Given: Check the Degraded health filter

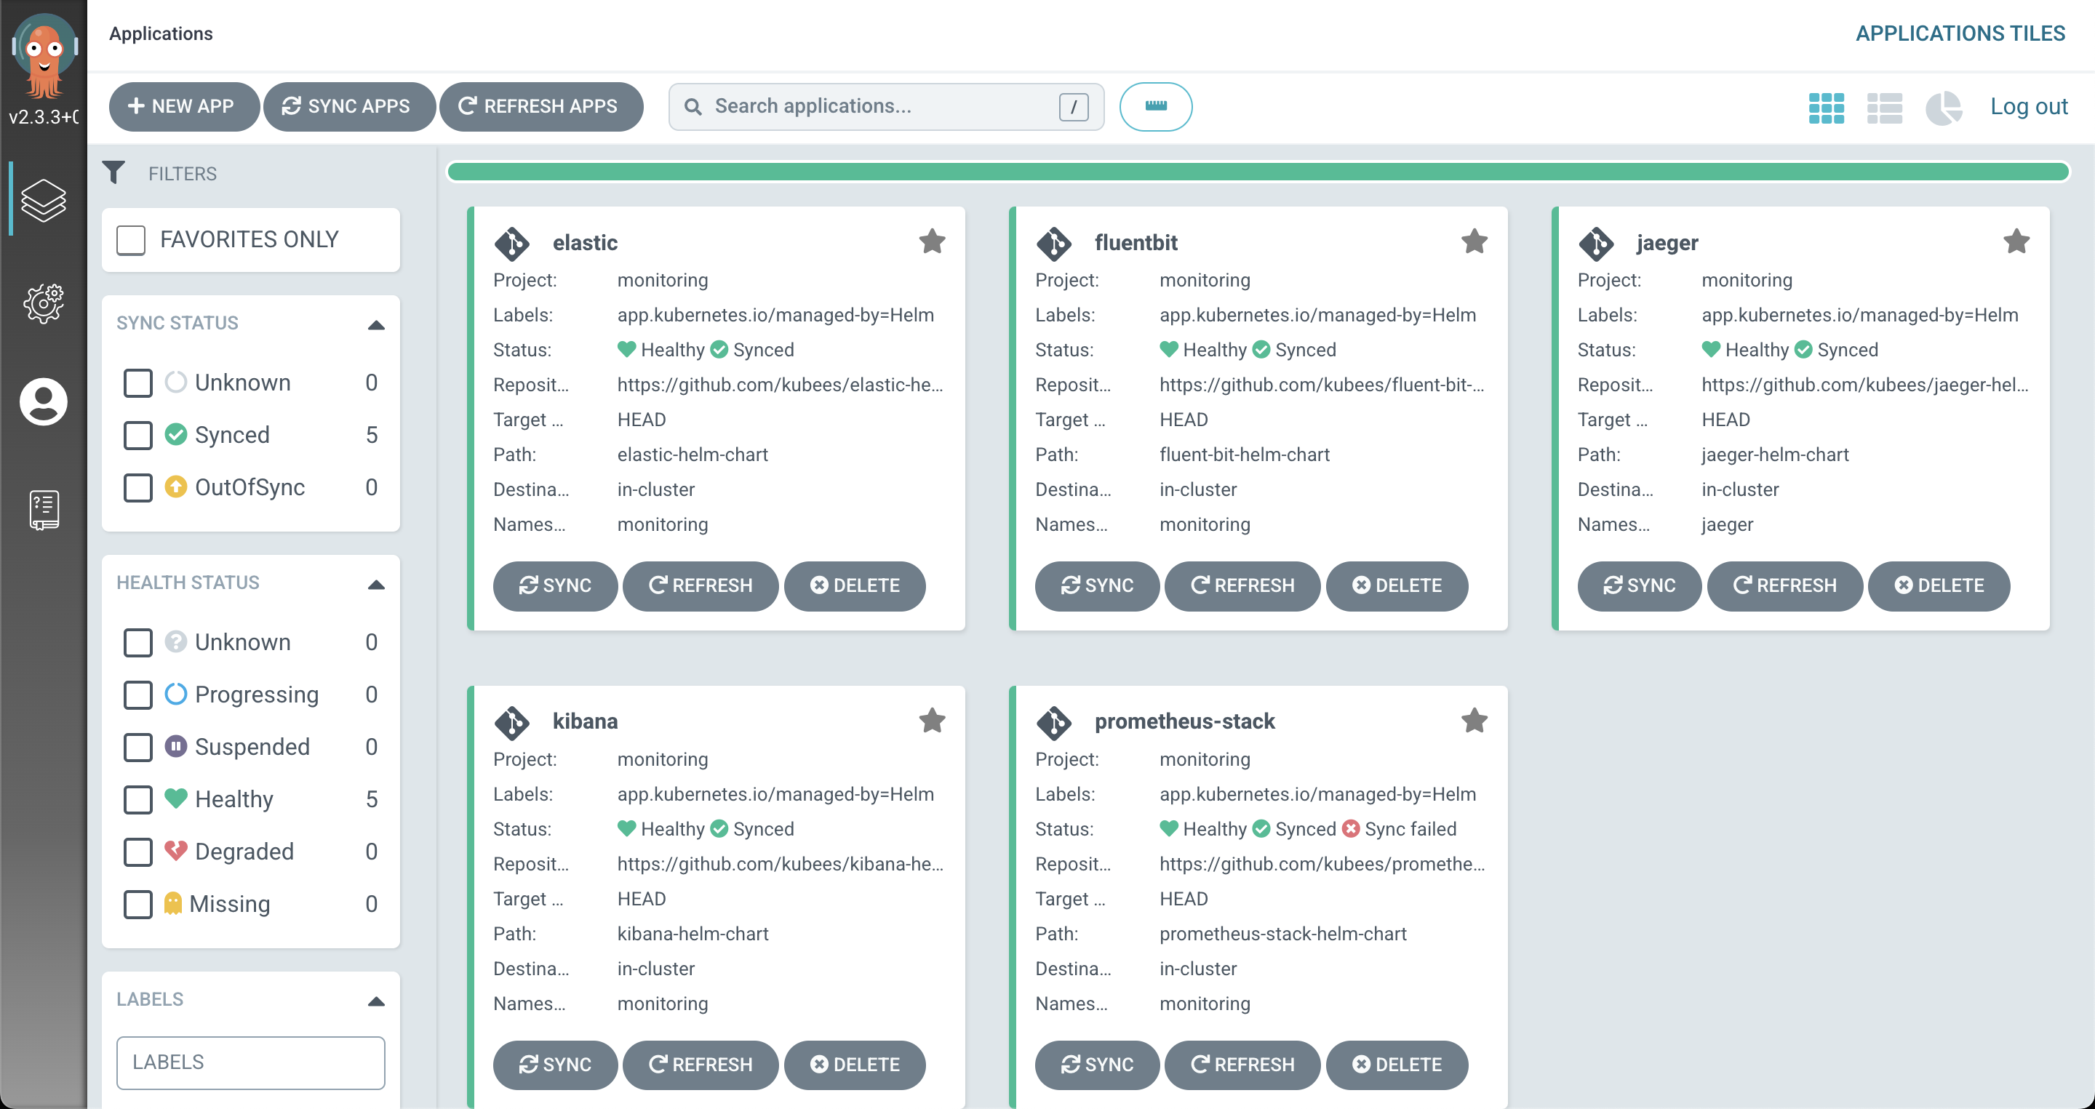Looking at the screenshot, I should (x=137, y=852).
